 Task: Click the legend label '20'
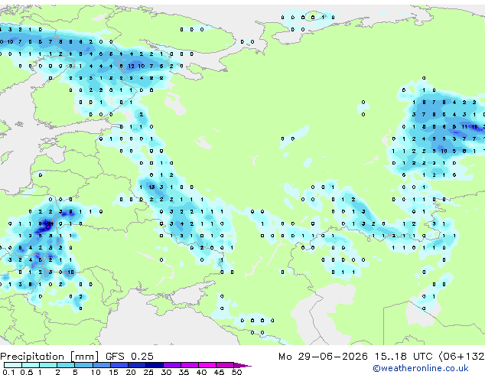[x=131, y=372]
